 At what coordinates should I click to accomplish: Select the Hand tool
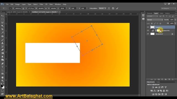coord(2,78)
